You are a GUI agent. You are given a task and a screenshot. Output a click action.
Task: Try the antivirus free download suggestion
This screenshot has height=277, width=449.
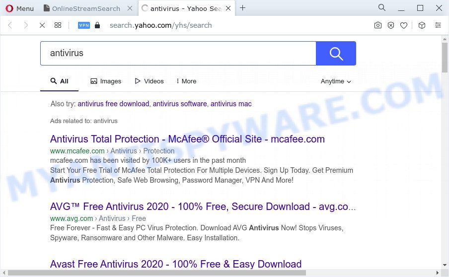coord(113,104)
